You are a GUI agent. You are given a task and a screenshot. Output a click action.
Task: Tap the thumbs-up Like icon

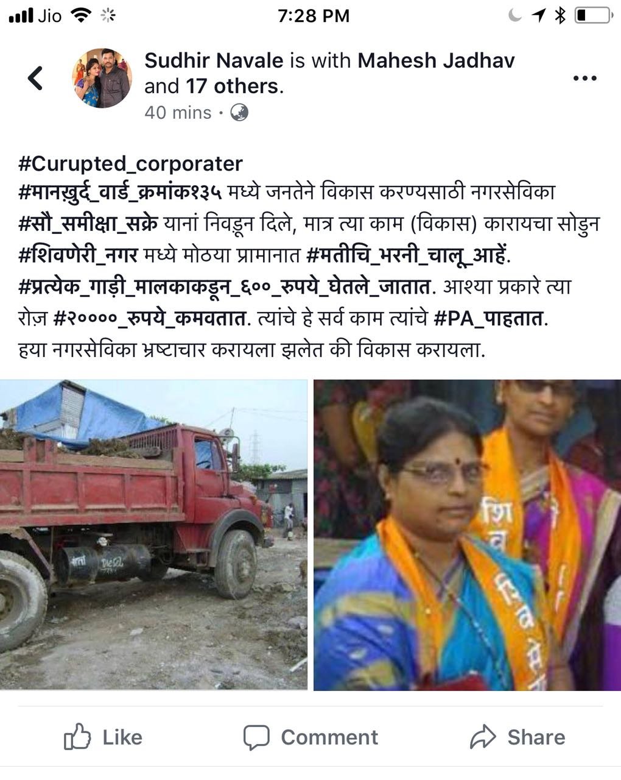[x=77, y=737]
